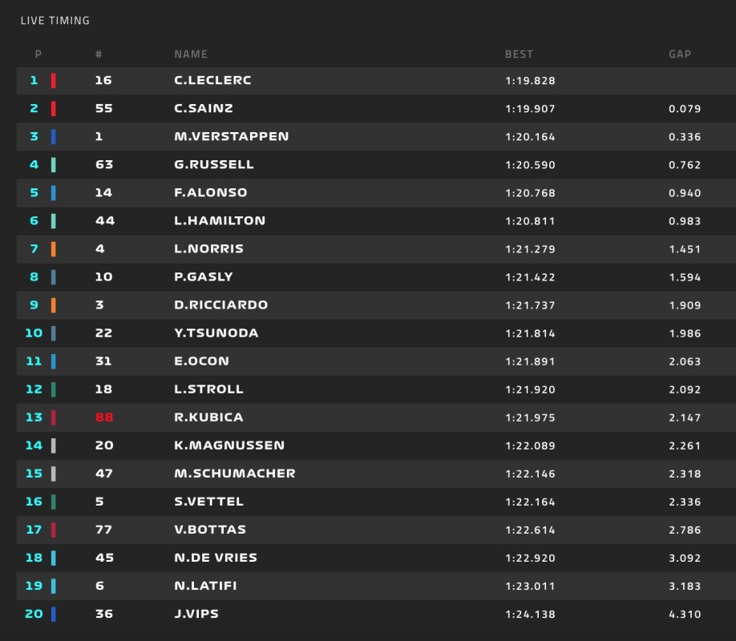Click position number 10 for Y.TSUNODA

[x=34, y=333]
